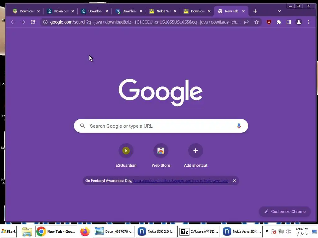318x238 pixels.
Task: Open the Action Center flag icon
Action: point(273,231)
